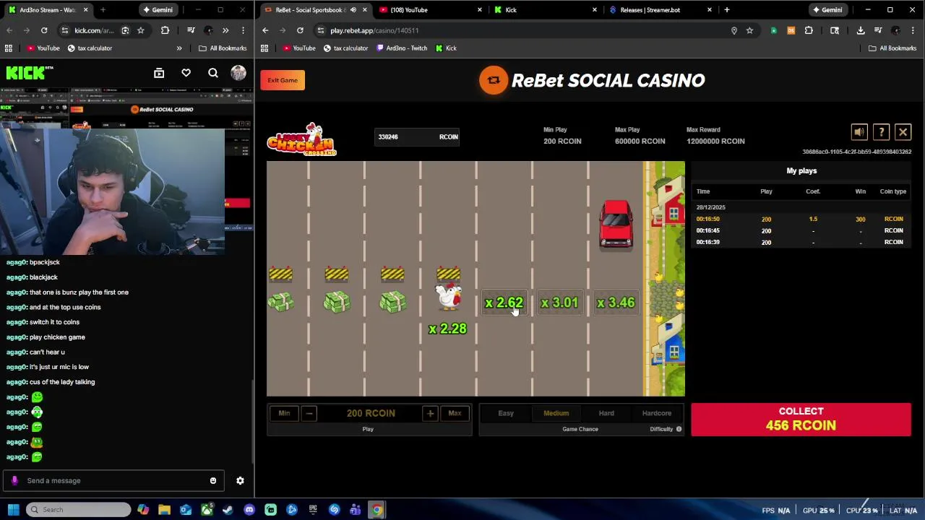This screenshot has height=520, width=925.
Task: Mute the game sound speaker icon
Action: [x=859, y=132]
